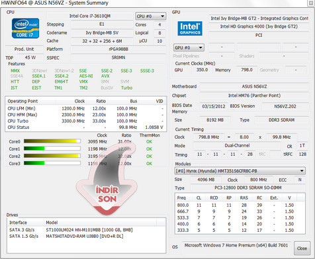Click the Close button
The image size is (315, 259).
(302, 248)
